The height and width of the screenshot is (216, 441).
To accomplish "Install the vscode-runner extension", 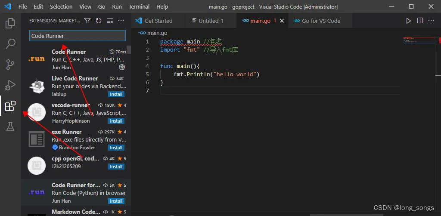I will pos(116,121).
